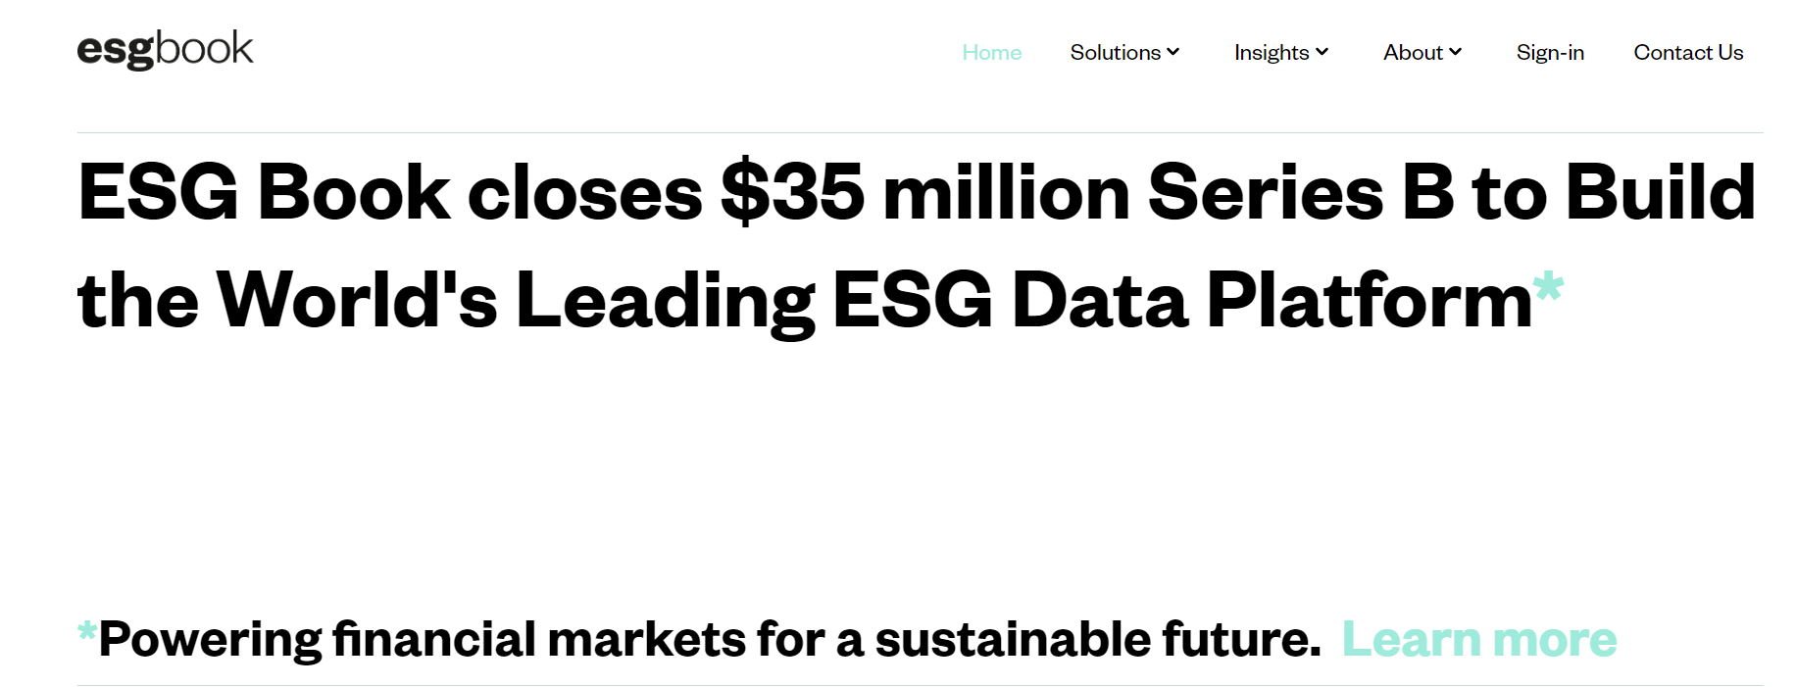Click the esgbook logo
1796x687 pixels.
point(165,49)
